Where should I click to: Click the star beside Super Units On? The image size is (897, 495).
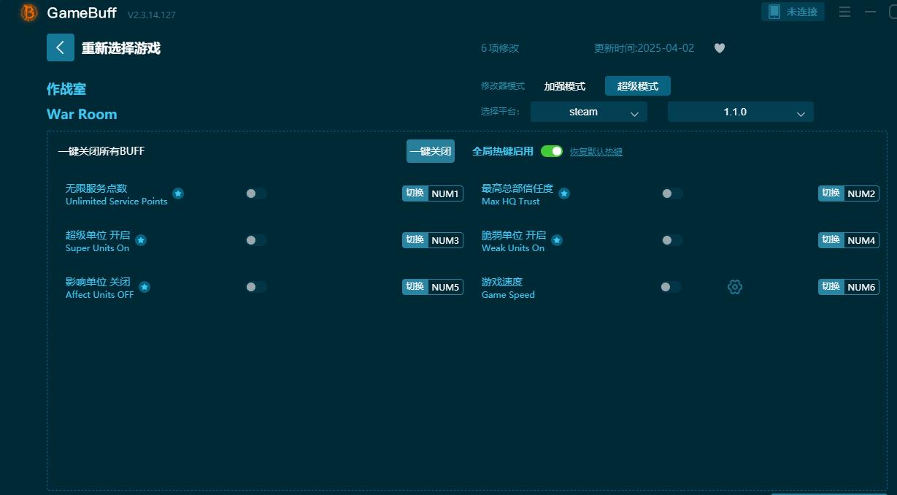coord(140,239)
